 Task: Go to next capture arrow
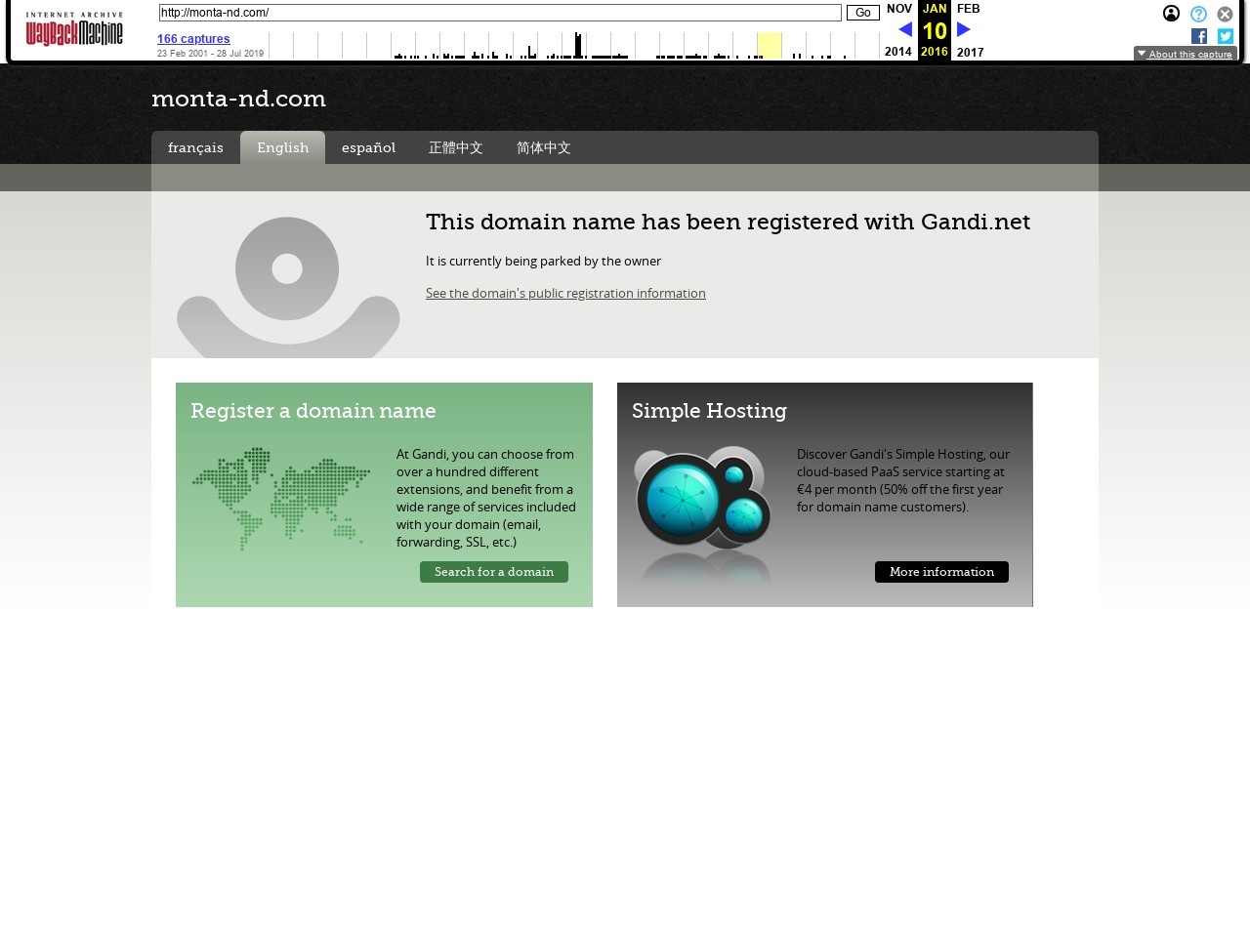[964, 29]
